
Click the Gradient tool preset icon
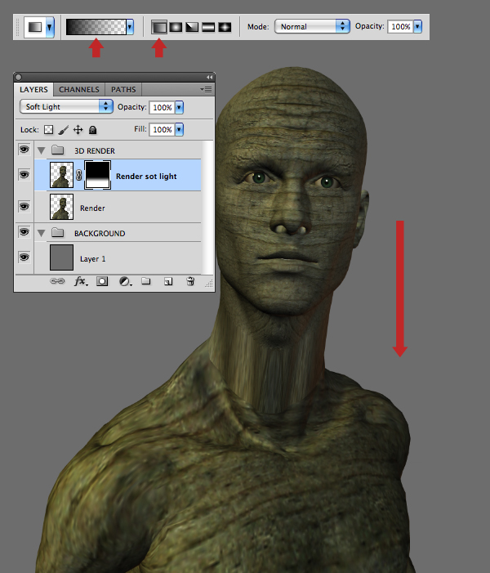[x=35, y=27]
